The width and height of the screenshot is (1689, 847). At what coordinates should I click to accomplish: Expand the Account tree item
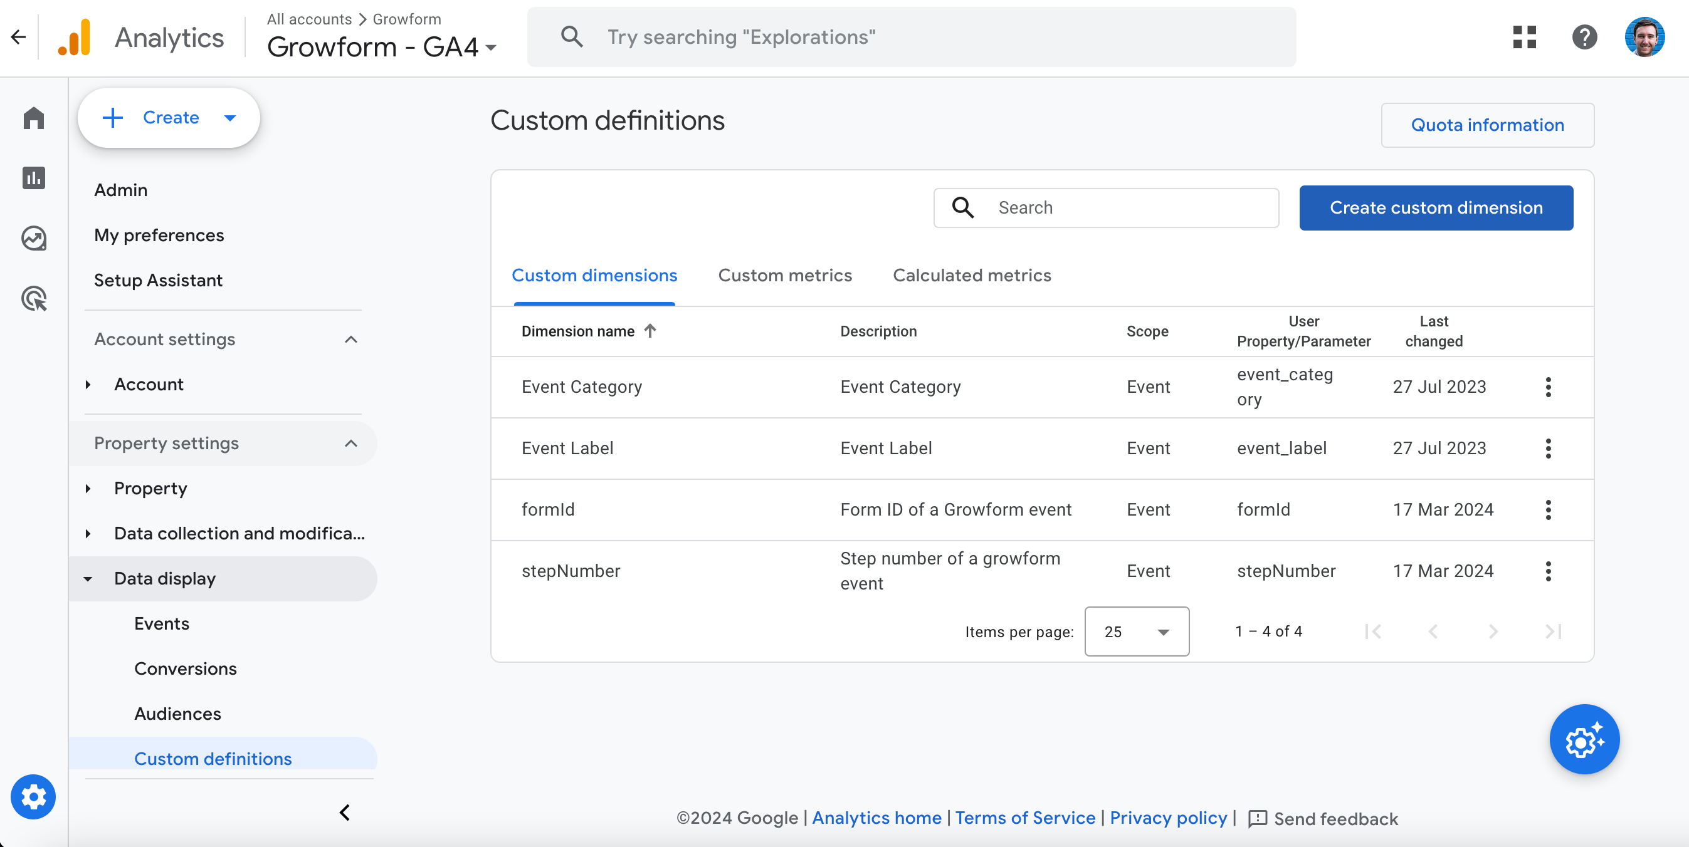click(88, 385)
